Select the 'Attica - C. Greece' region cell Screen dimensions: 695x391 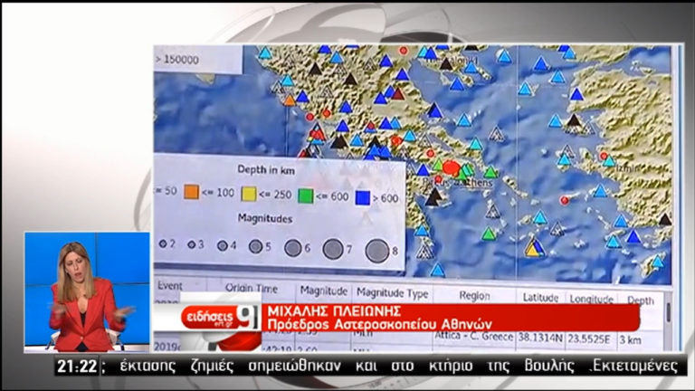(x=474, y=336)
